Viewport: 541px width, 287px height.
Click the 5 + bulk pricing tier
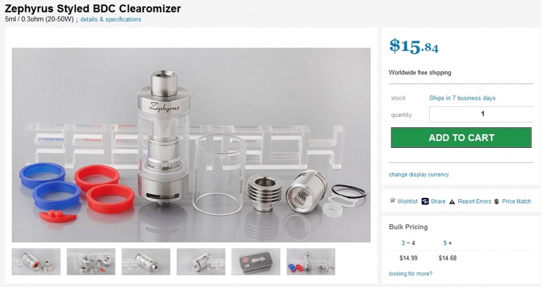point(448,243)
